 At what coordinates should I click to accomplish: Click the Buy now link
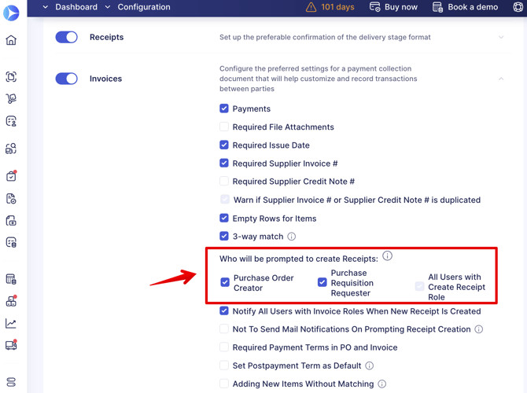401,7
